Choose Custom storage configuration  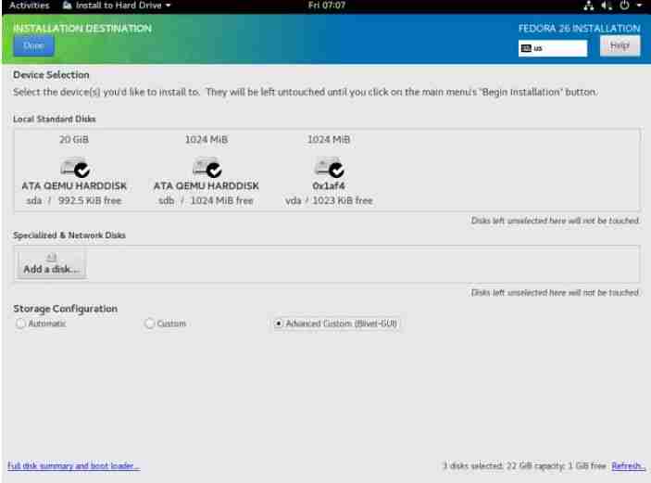click(x=165, y=323)
